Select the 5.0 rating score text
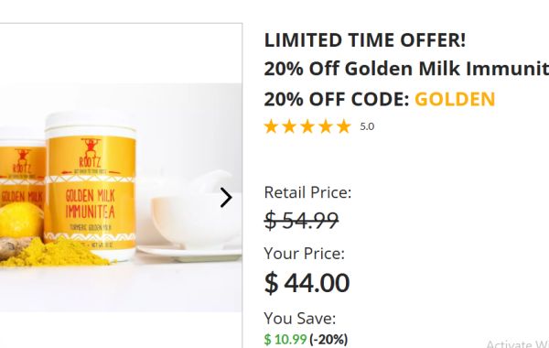This screenshot has height=348, width=549. [x=367, y=126]
